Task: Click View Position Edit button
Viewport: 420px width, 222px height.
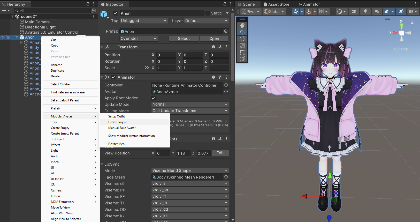Action: (x=220, y=153)
